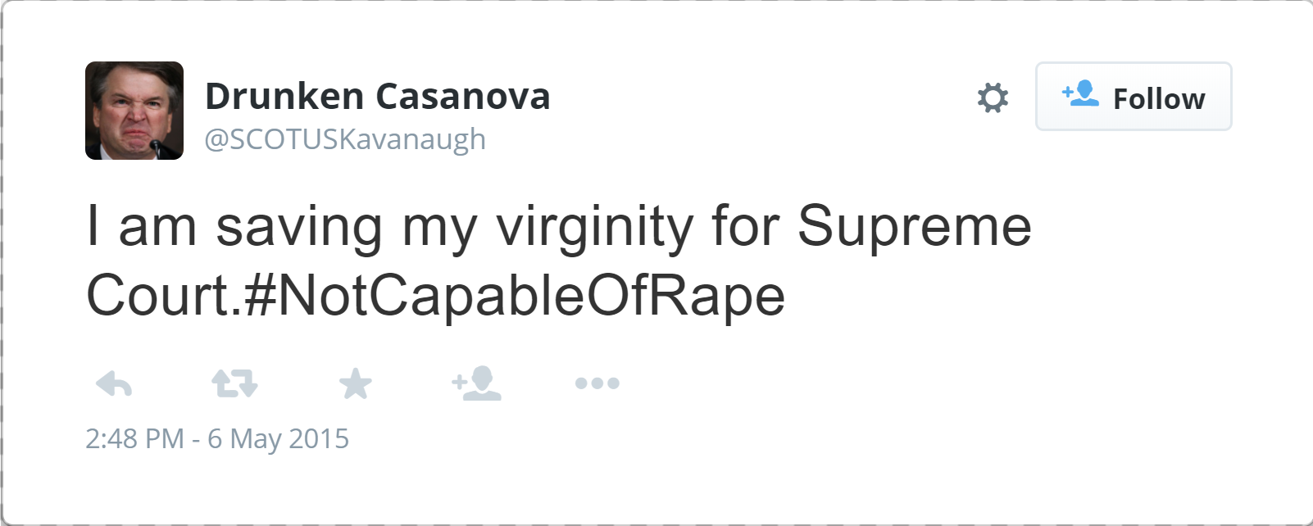Click the "Follow" text label

[1159, 99]
